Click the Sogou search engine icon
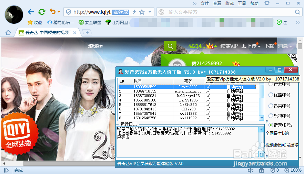The width and height of the screenshot is (304, 174). pyautogui.click(x=161, y=12)
